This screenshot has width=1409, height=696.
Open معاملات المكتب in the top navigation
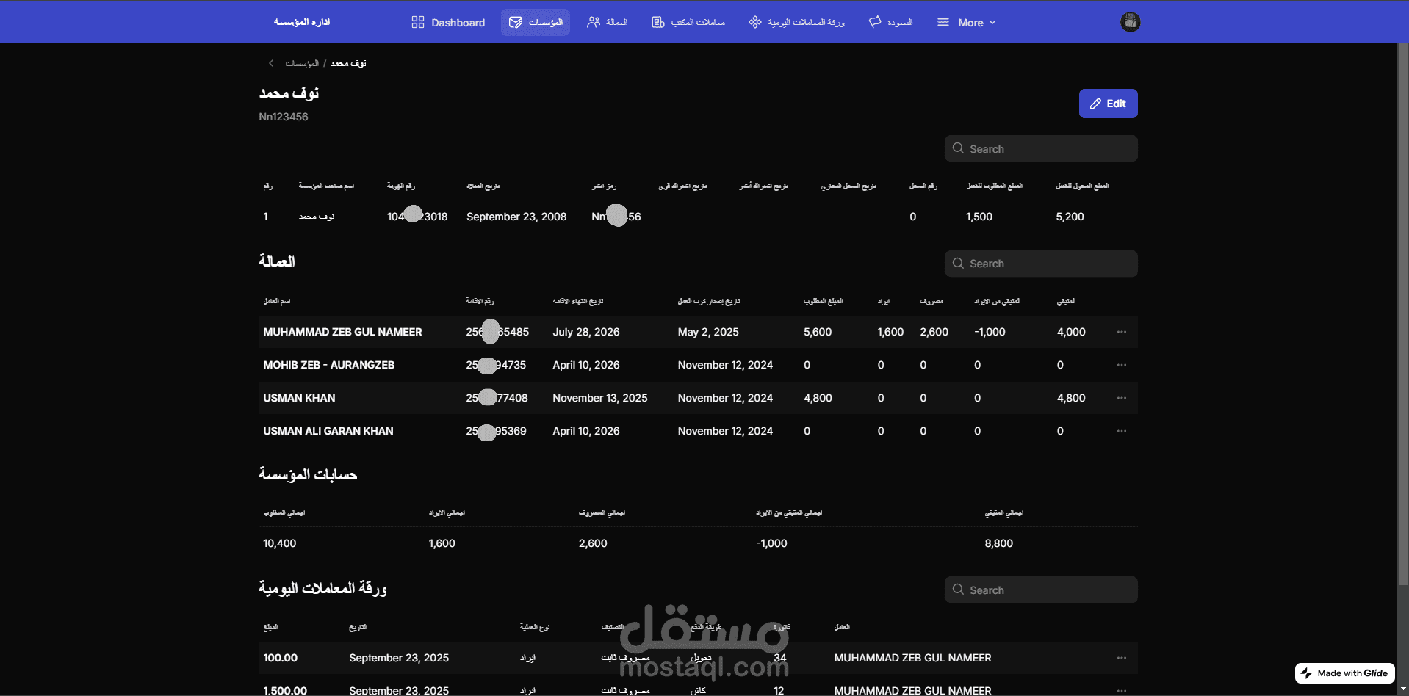pos(688,23)
